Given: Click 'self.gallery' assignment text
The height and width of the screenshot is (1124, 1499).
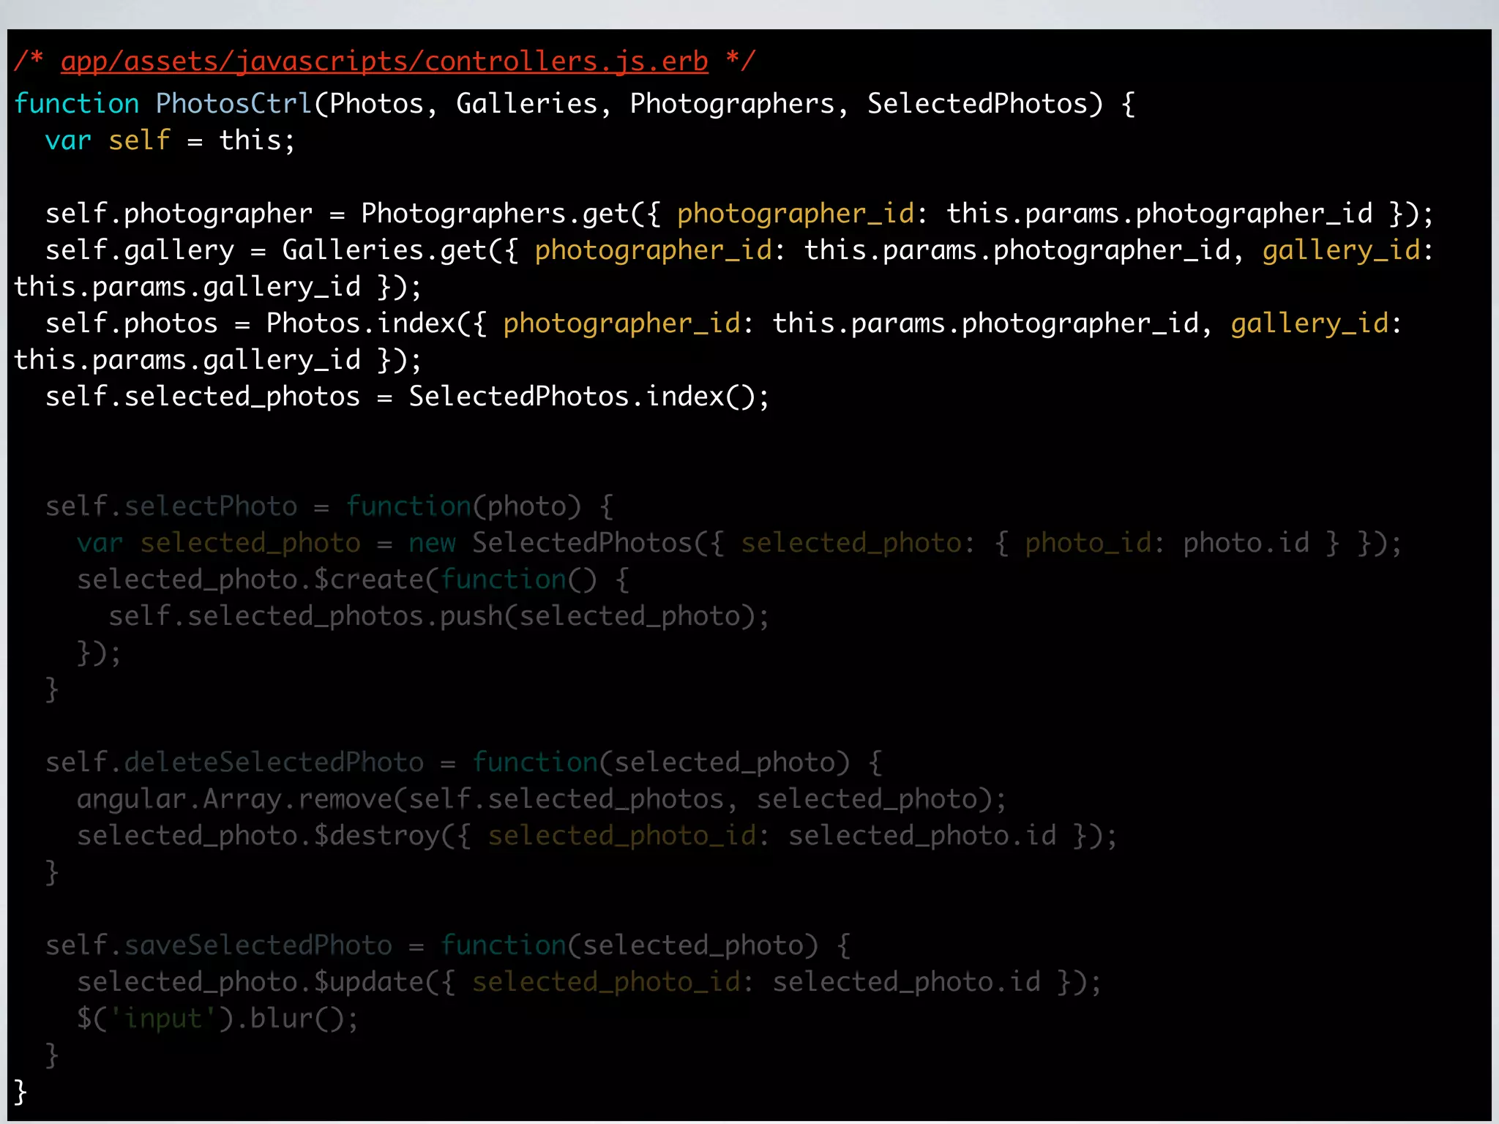Looking at the screenshot, I should pyautogui.click(x=140, y=251).
